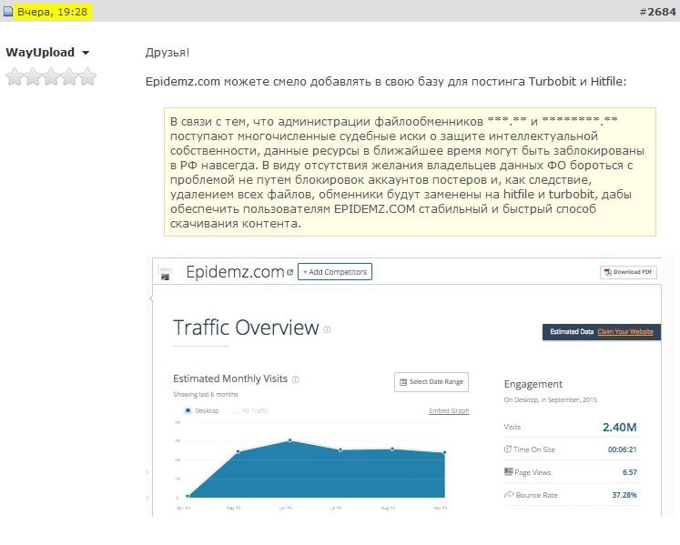
Task: Click info icon beside Traffic Overview
Action: click(327, 329)
